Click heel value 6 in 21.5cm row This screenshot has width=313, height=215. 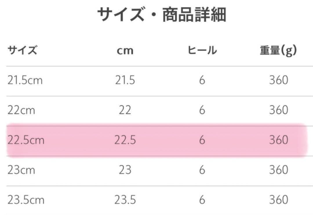click(202, 80)
